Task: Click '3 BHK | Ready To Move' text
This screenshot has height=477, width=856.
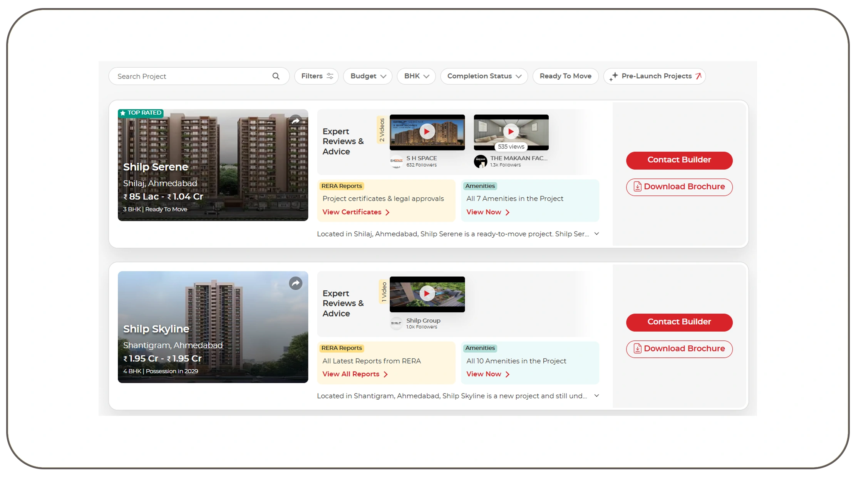Action: 155,209
